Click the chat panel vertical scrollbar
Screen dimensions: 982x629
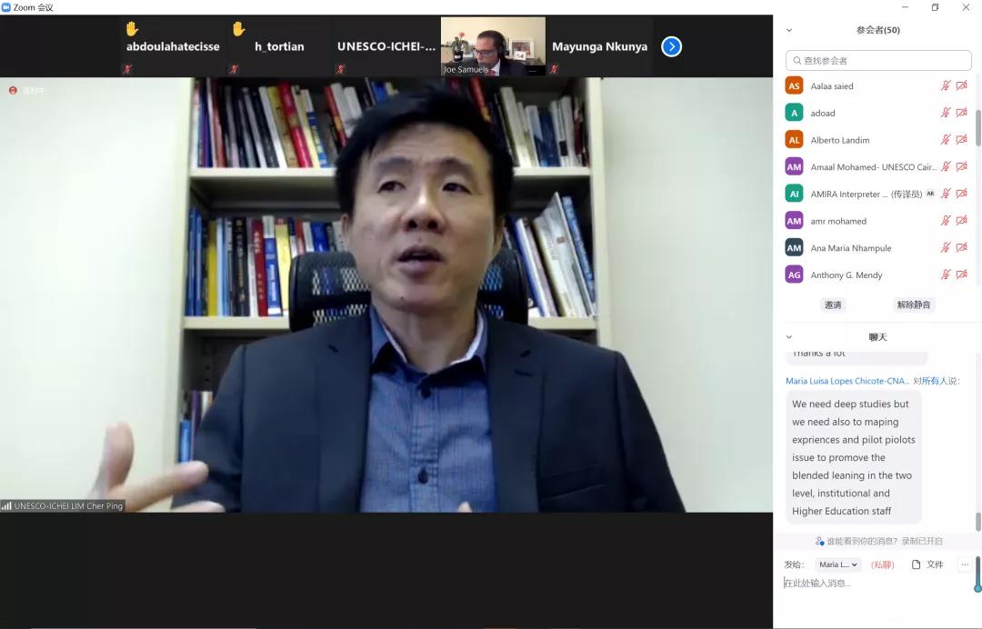pyautogui.click(x=978, y=521)
